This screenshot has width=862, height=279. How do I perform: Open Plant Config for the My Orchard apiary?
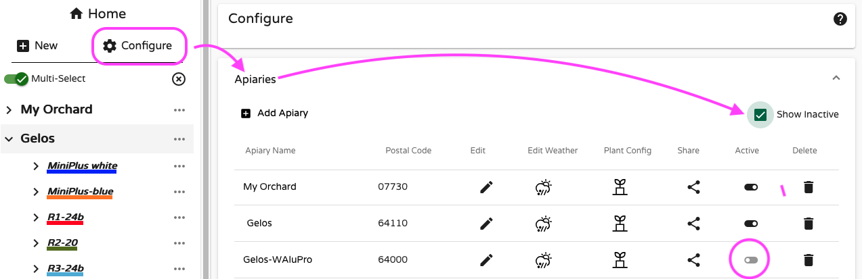point(618,187)
